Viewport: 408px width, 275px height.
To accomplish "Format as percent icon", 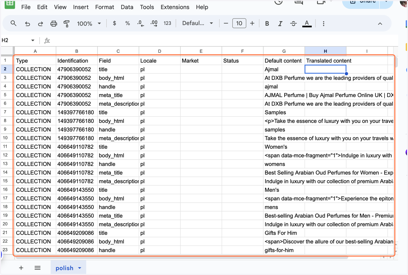I will point(128,23).
